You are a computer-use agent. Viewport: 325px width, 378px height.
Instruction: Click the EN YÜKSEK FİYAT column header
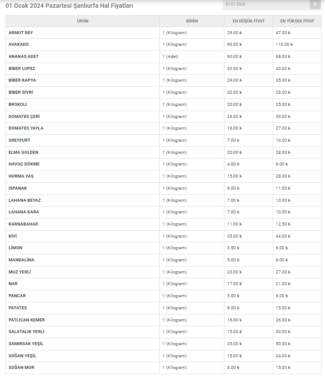297,21
